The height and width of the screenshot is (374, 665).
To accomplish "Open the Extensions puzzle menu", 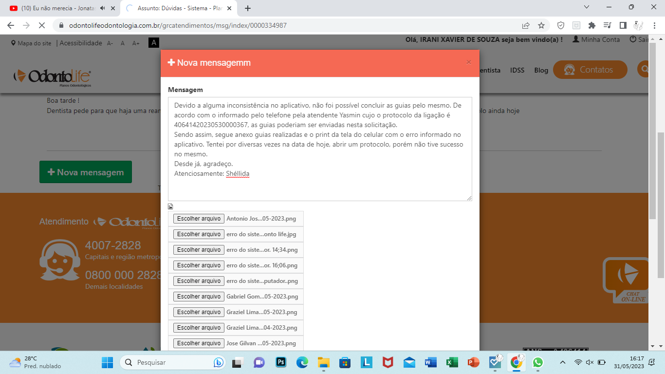I will (x=592, y=25).
